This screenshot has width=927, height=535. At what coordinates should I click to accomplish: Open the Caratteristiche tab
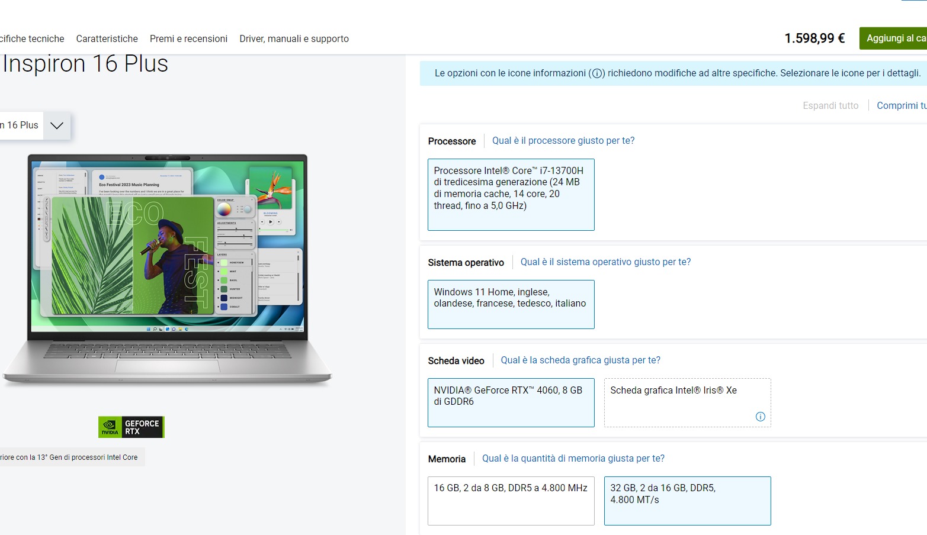107,38
